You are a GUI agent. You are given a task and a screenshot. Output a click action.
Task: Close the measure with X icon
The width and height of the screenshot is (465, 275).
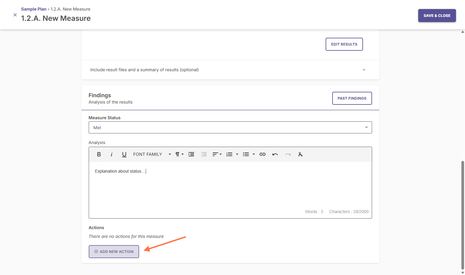15,15
